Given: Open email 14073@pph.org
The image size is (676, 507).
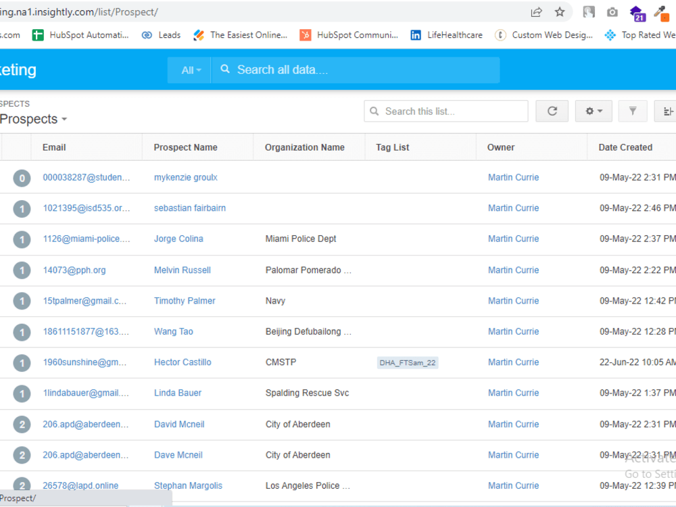Looking at the screenshot, I should tap(74, 270).
